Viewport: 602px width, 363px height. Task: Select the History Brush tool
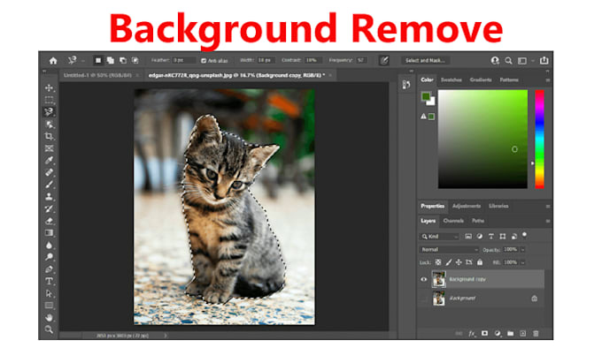click(49, 208)
